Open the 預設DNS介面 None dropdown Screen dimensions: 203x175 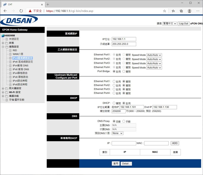tap(117, 133)
